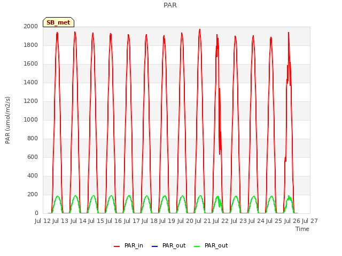342x256 pixels.
Task: Click the Jul 20 x-axis label
Action: (x=185, y=221)
